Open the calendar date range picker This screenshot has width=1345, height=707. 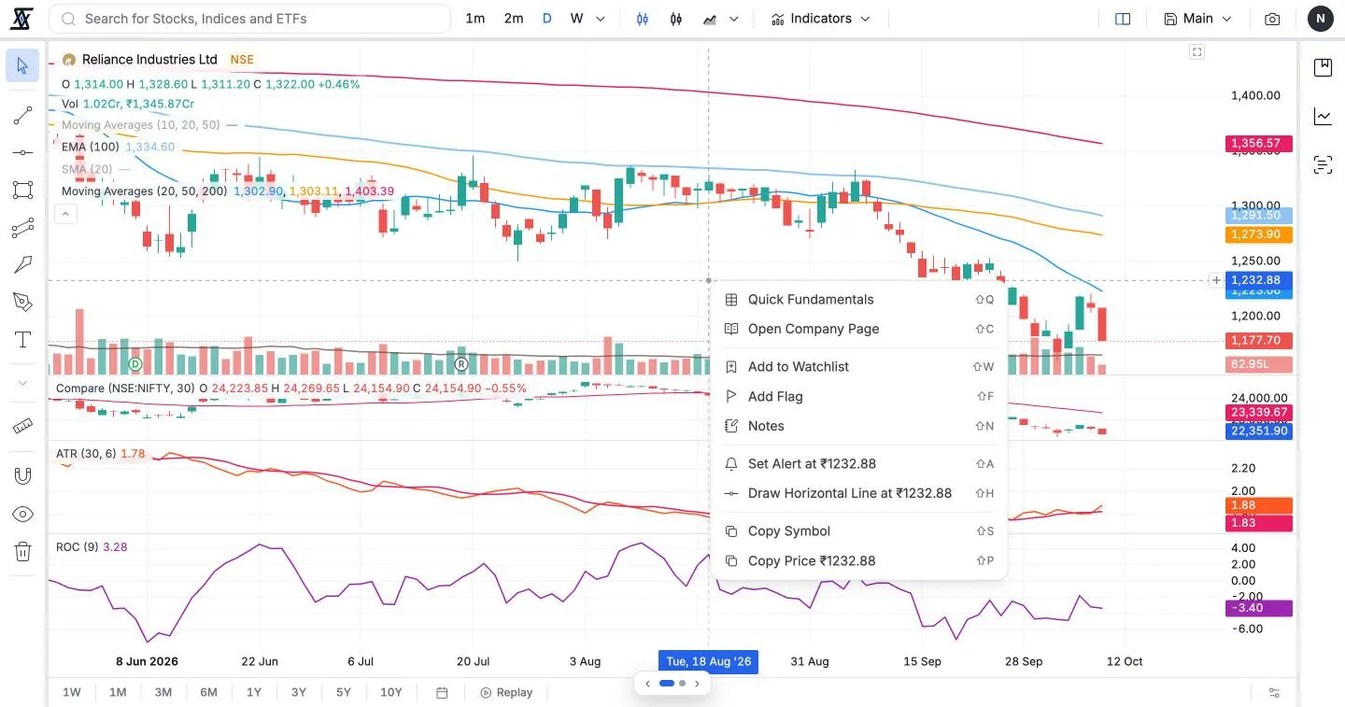tap(443, 692)
